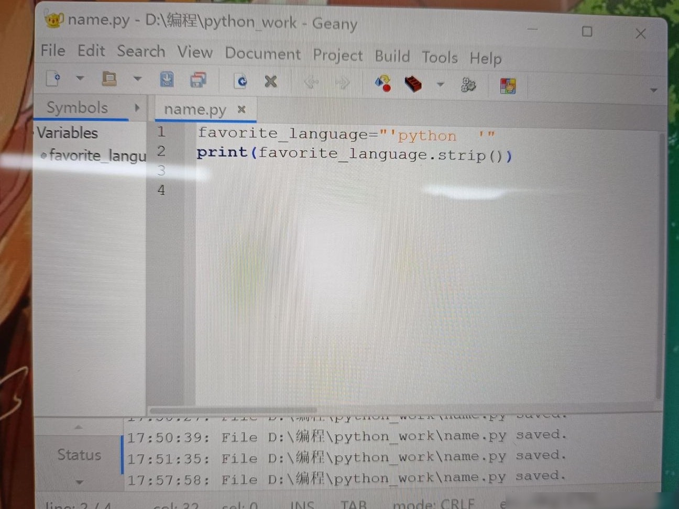Select the Variables tree node
The width and height of the screenshot is (679, 509).
68,133
